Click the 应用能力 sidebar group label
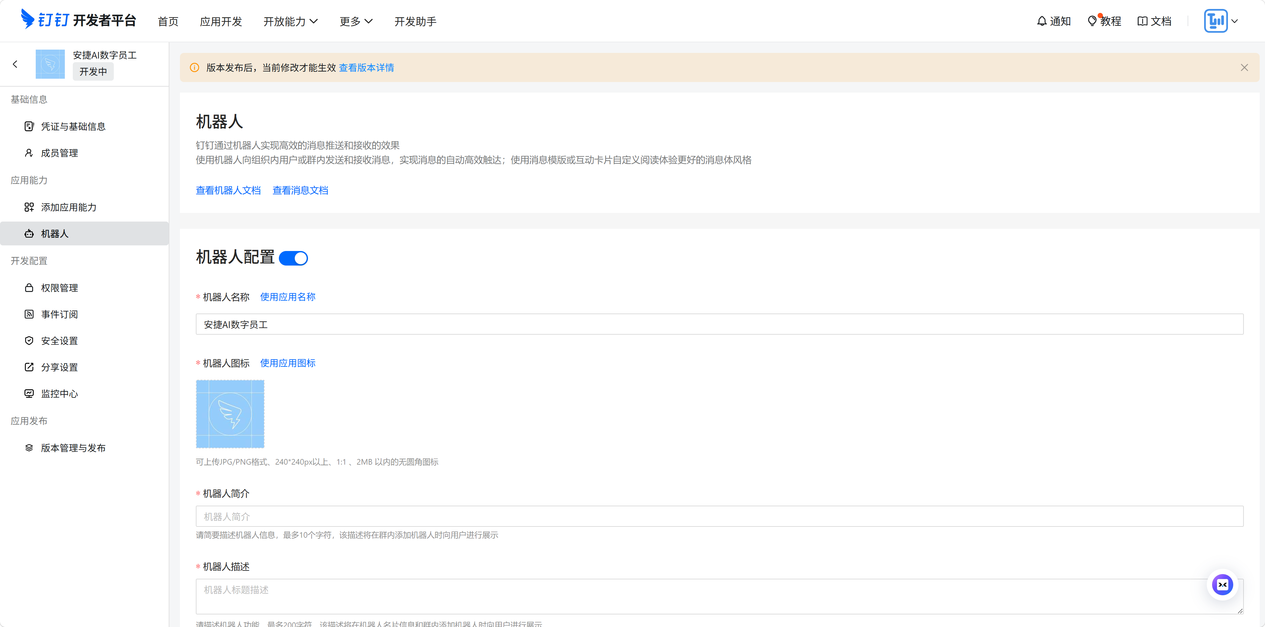Viewport: 1265px width, 627px height. [29, 180]
